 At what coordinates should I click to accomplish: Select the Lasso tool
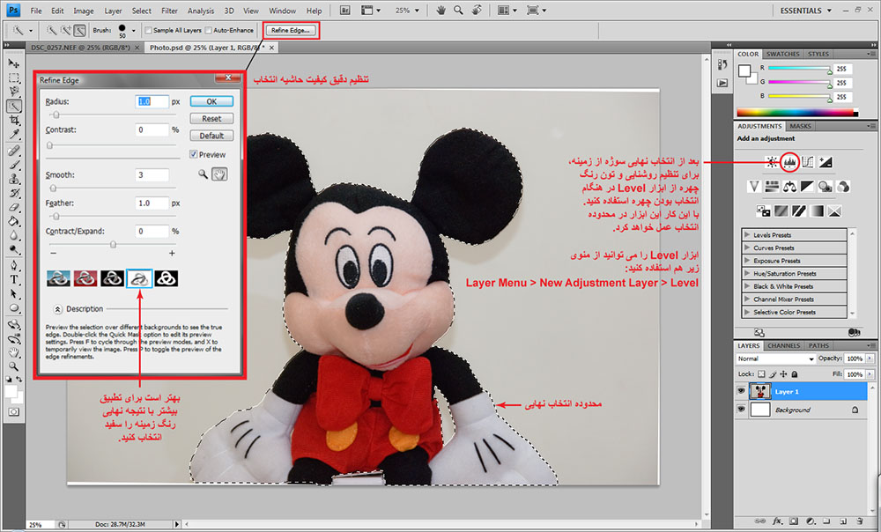14,92
